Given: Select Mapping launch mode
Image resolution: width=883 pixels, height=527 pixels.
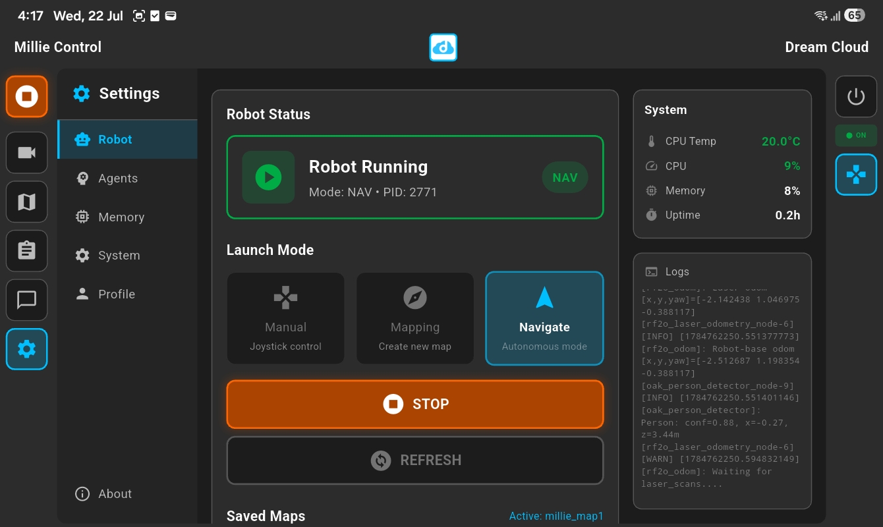Looking at the screenshot, I should [415, 318].
